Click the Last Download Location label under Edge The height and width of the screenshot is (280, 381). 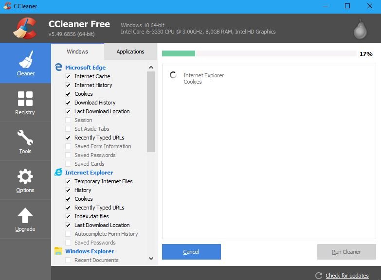[x=102, y=111]
